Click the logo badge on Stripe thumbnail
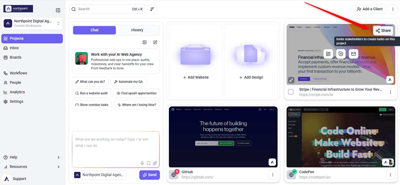The image size is (400, 185). [390, 80]
